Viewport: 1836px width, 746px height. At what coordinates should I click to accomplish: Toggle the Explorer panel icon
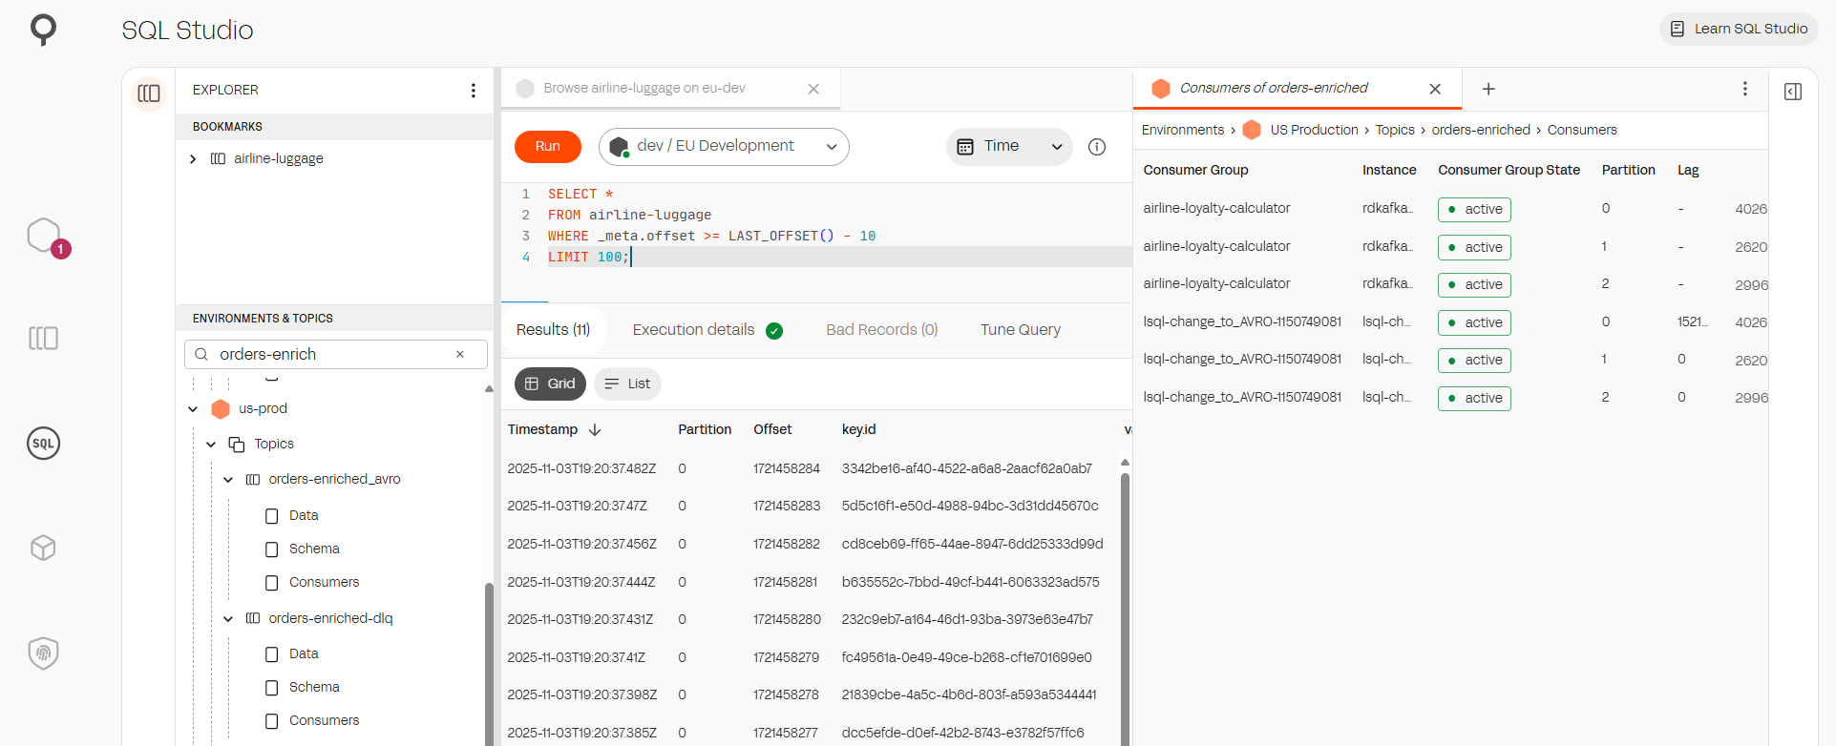coord(149,93)
